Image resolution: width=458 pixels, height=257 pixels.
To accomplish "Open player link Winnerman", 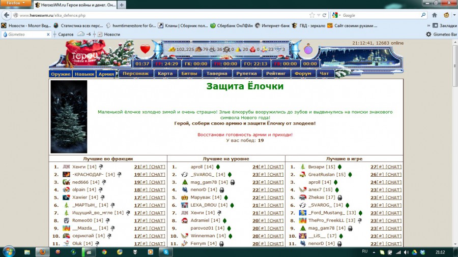I will pyautogui.click(x=203, y=236).
